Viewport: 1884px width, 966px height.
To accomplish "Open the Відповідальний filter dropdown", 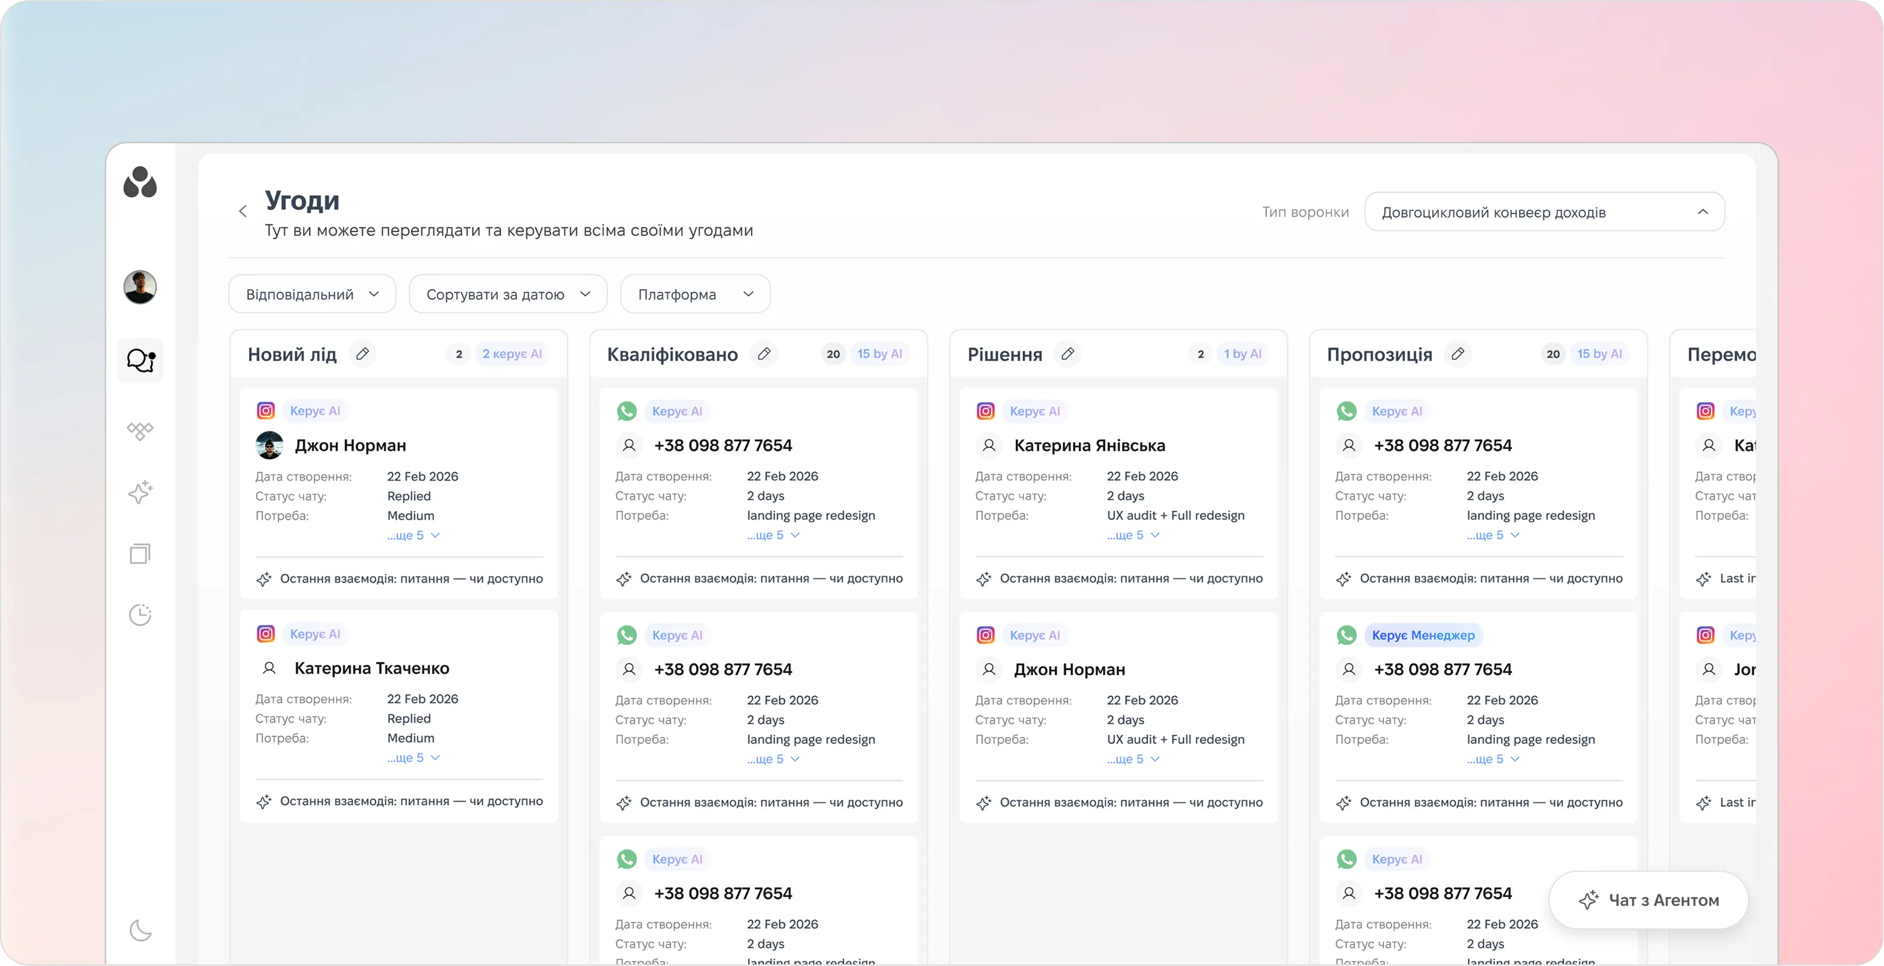I will (312, 294).
